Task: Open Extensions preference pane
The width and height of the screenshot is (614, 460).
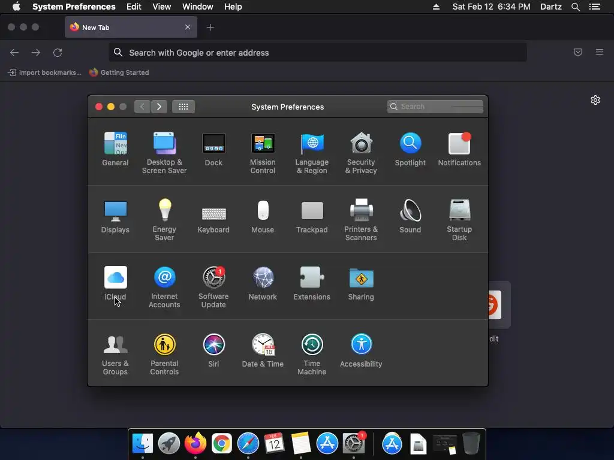Action: (312, 283)
